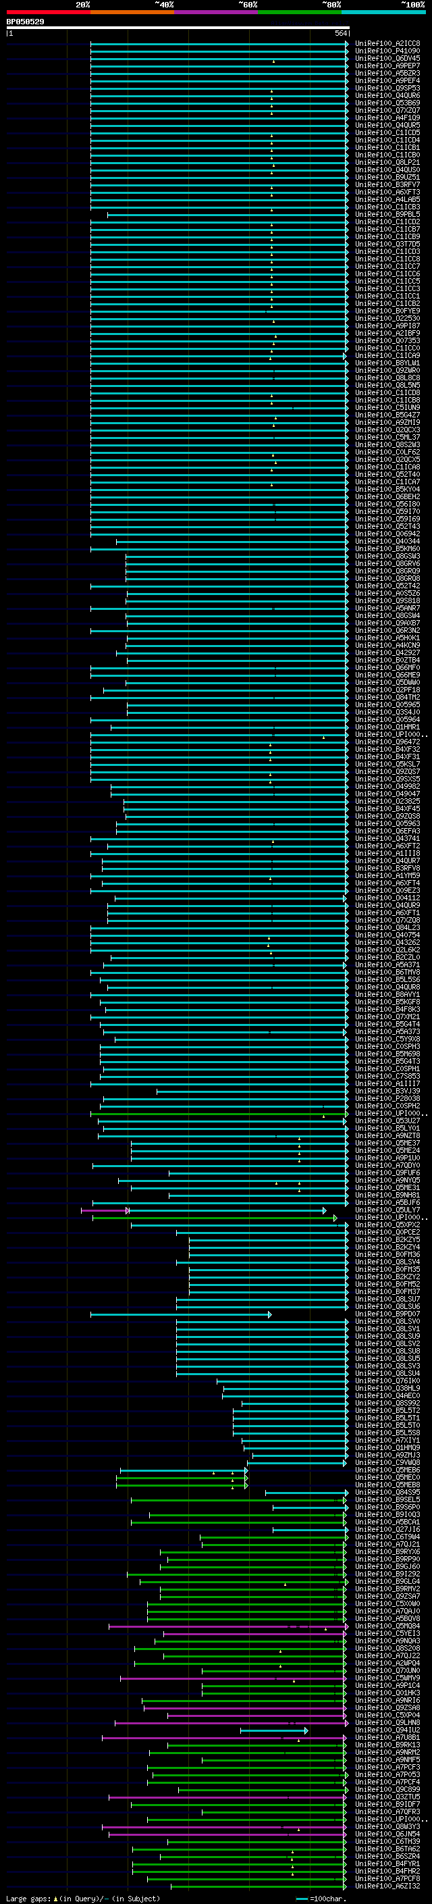The image size is (432, 1904).
Task: Select hit UniRef100_A4LAB5
Action: pyautogui.click(x=387, y=199)
